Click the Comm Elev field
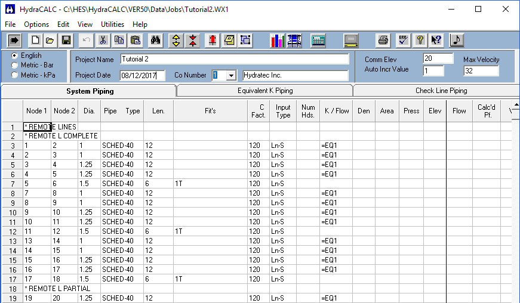Image resolution: width=520 pixels, height=303 pixels. pyautogui.click(x=438, y=58)
